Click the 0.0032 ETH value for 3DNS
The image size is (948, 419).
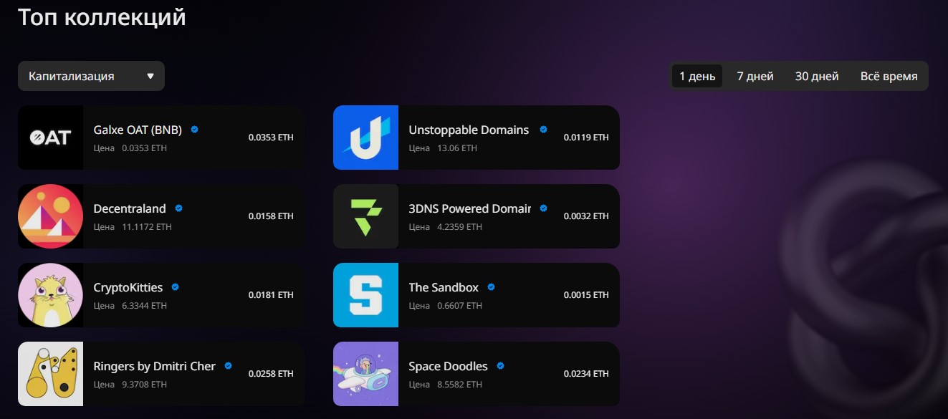coord(586,216)
